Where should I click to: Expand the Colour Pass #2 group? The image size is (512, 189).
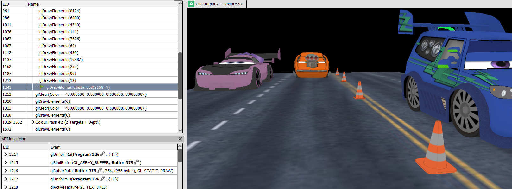pyautogui.click(x=33, y=122)
